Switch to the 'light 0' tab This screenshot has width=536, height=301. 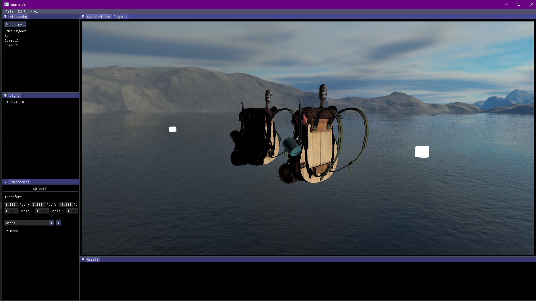(x=121, y=17)
